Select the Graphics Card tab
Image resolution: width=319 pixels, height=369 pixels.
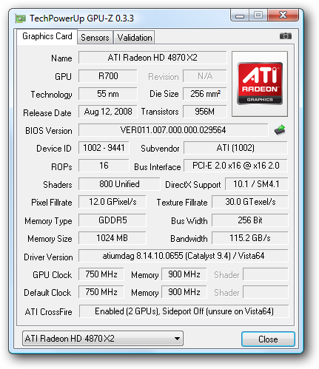[47, 36]
